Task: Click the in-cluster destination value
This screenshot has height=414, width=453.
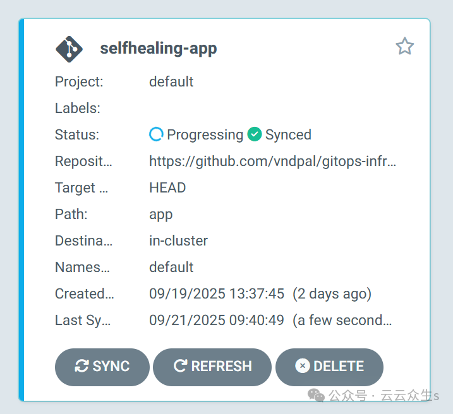Action: click(178, 240)
